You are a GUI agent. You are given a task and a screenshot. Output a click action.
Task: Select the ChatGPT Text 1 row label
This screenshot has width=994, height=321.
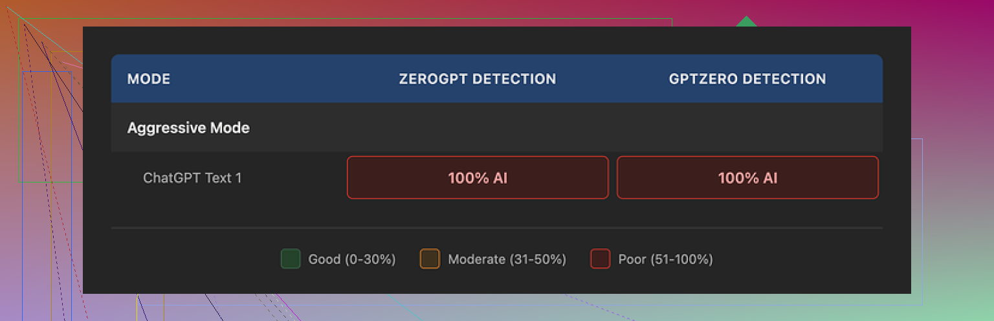coord(192,177)
